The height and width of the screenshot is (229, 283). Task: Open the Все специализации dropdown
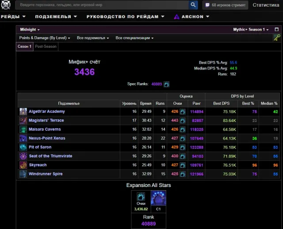[134, 38]
